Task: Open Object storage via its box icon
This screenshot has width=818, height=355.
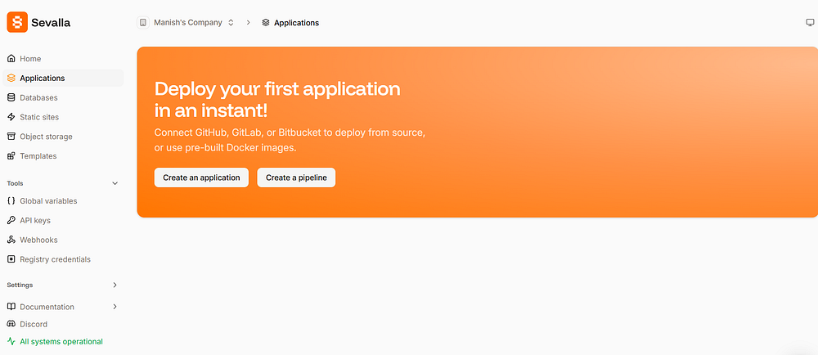Action: tap(11, 137)
